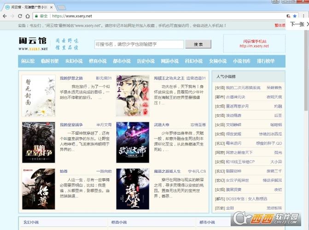Viewport: 309px width, 230px height.
Task: Click the 修真小说 section header below
Action: [x=119, y=222]
